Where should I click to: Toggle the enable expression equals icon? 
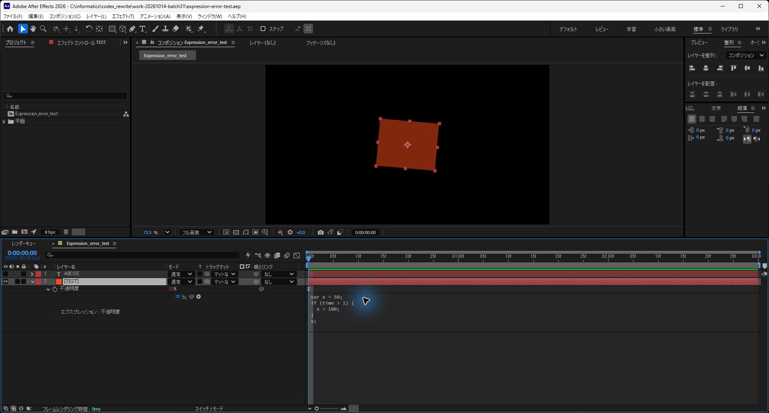pyautogui.click(x=178, y=297)
